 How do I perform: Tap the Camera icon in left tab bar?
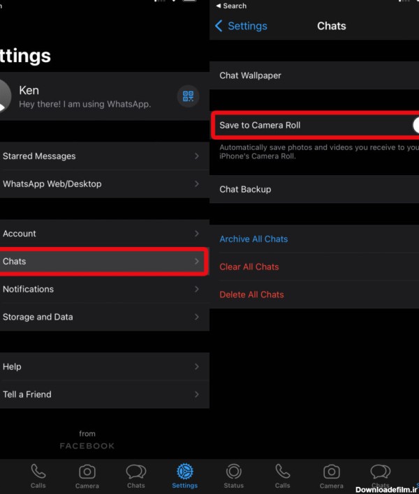click(87, 472)
